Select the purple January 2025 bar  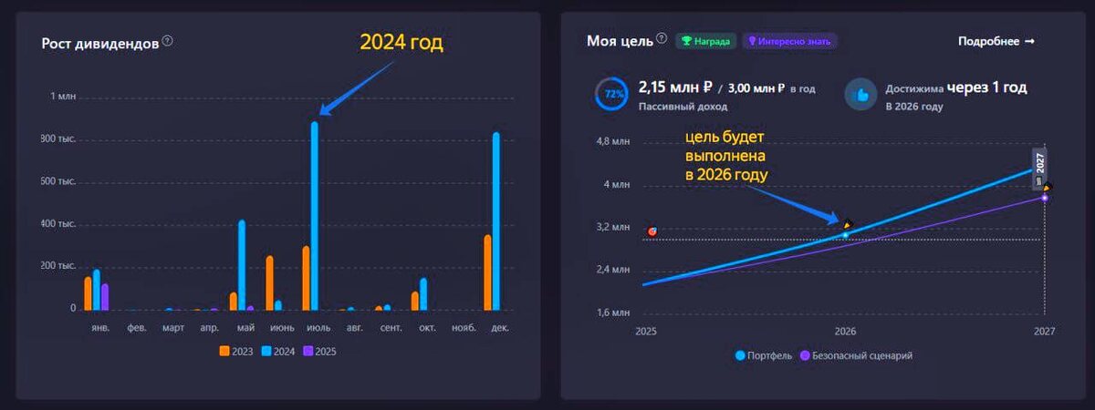point(105,297)
